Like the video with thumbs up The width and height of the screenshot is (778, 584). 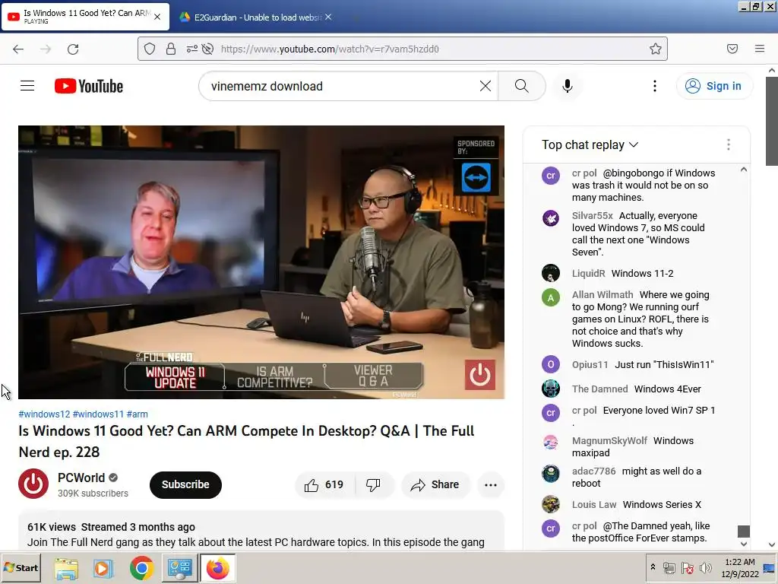[324, 484]
